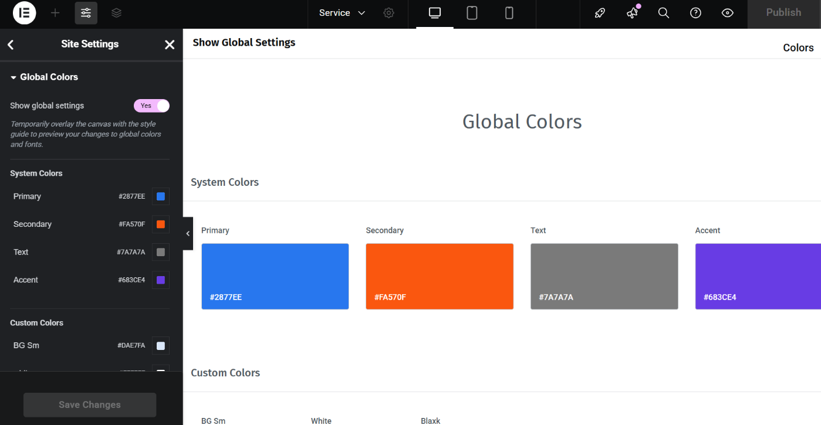Close the Site Settings panel

(169, 44)
